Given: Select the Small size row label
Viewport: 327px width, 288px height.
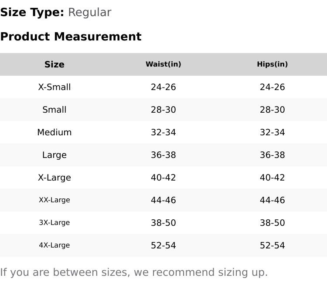Looking at the screenshot, I should (54, 110).
